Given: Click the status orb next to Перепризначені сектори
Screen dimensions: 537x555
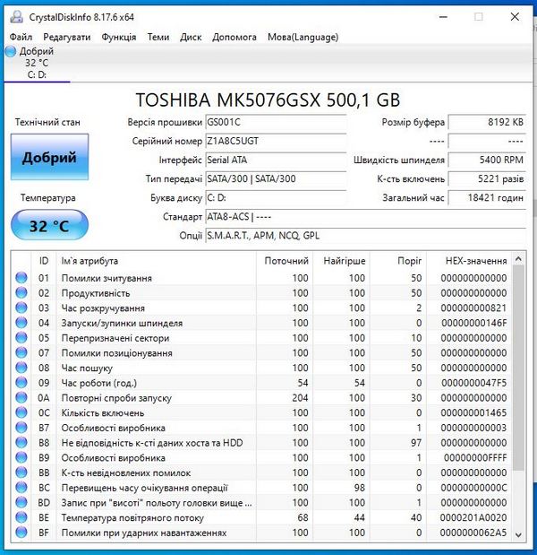Looking at the screenshot, I should (x=21, y=338).
